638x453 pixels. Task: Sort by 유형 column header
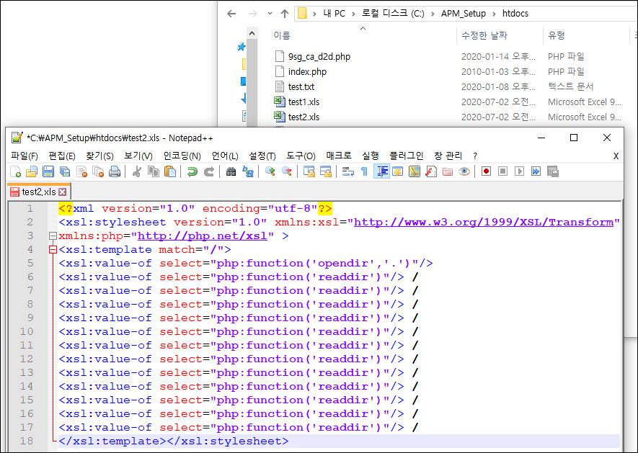(x=557, y=36)
